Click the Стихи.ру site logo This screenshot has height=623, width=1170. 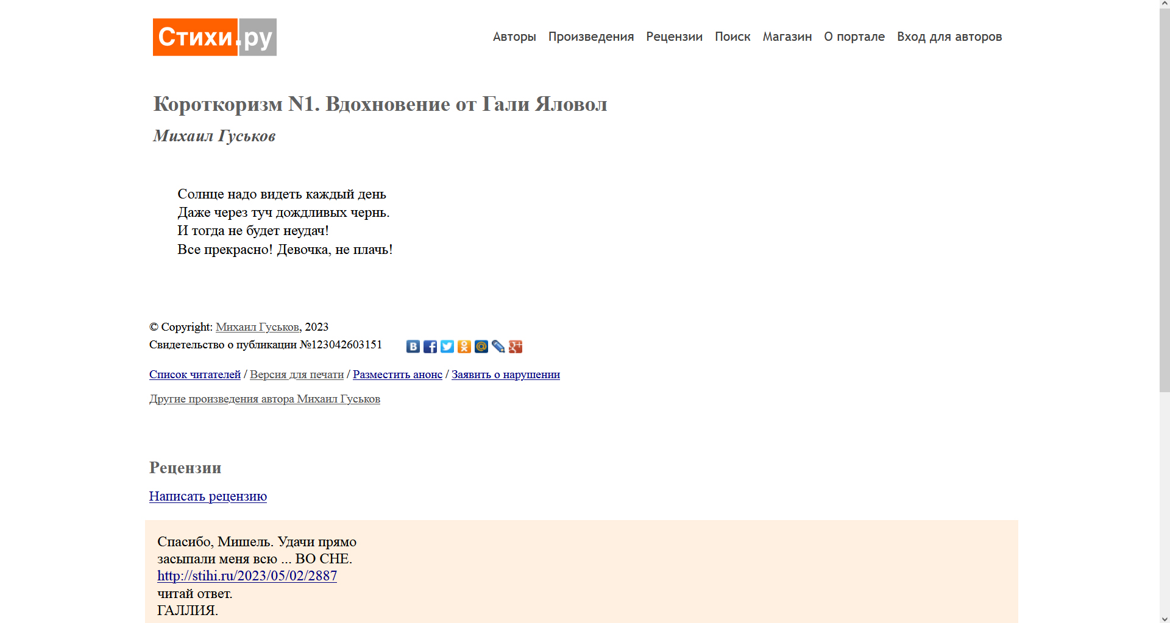(x=214, y=37)
